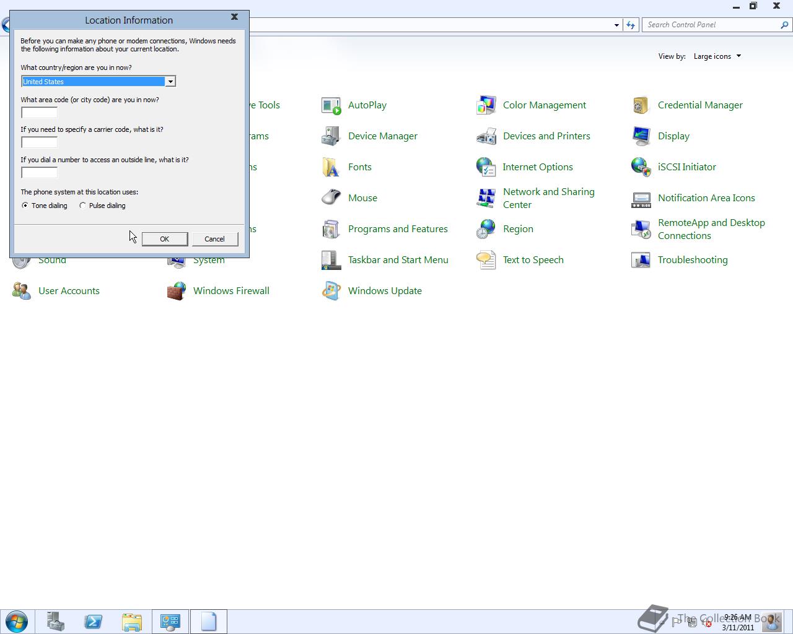Click the outside line number field
The width and height of the screenshot is (793, 634).
coord(39,173)
